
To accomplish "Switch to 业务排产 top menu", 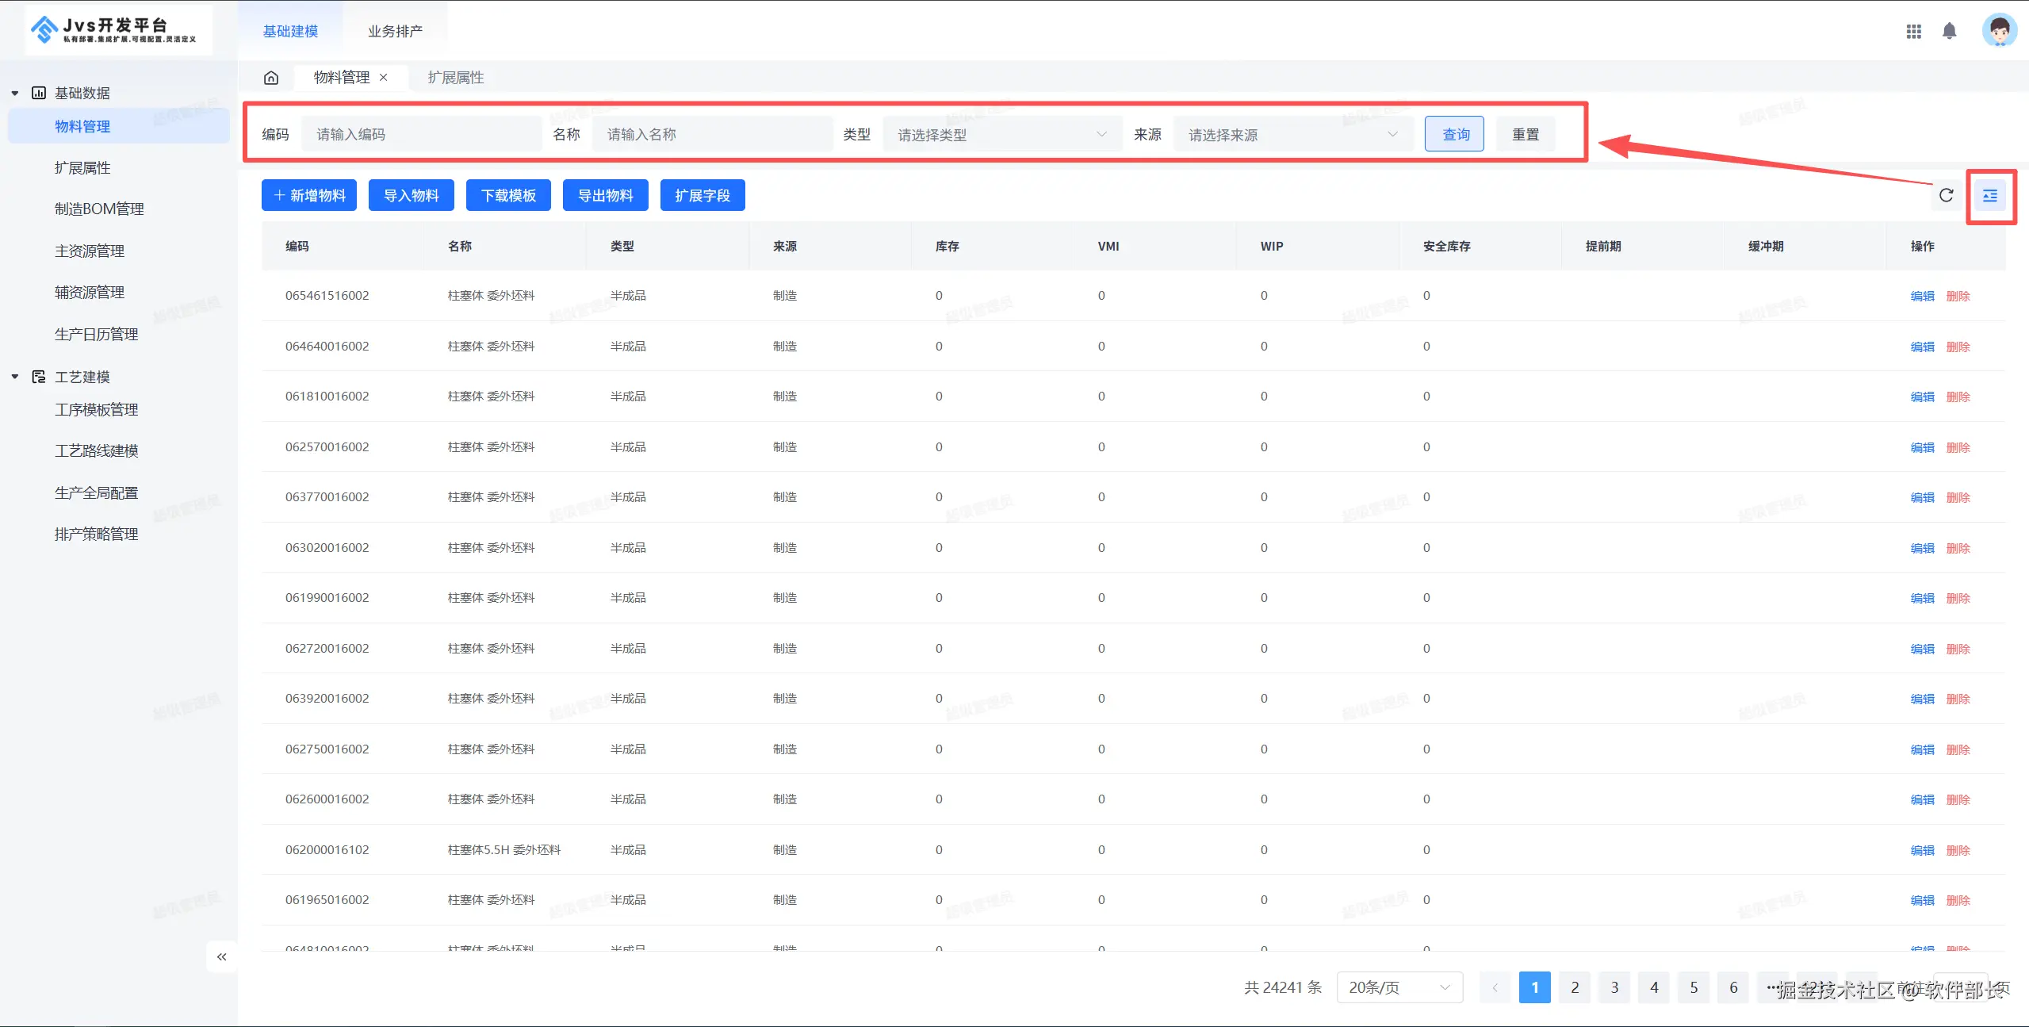I will pos(395,31).
